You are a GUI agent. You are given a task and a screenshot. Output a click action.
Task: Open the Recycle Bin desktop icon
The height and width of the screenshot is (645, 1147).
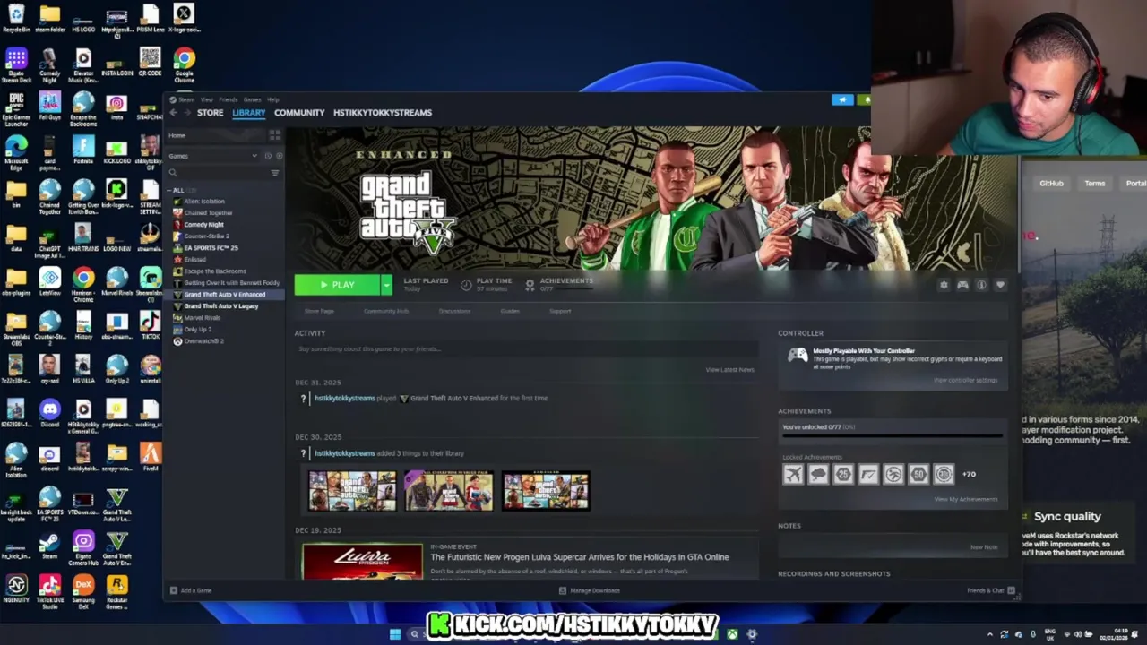tap(16, 18)
